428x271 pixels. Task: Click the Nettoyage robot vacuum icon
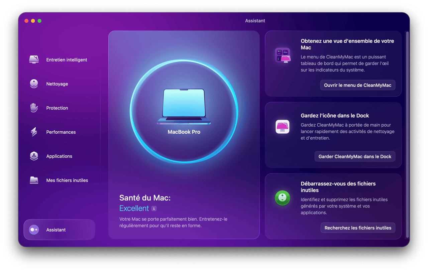34,84
